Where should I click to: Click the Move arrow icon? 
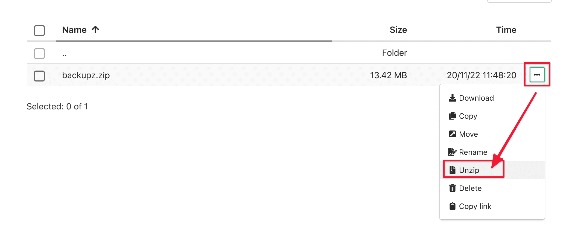point(452,134)
